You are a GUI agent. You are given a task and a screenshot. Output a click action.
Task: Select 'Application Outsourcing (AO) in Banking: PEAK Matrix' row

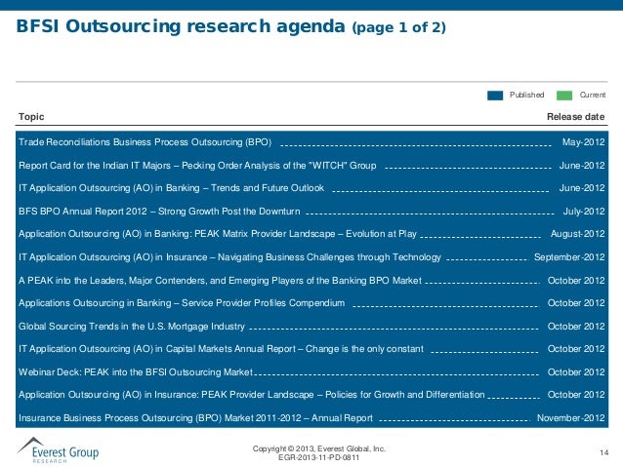[x=311, y=234]
